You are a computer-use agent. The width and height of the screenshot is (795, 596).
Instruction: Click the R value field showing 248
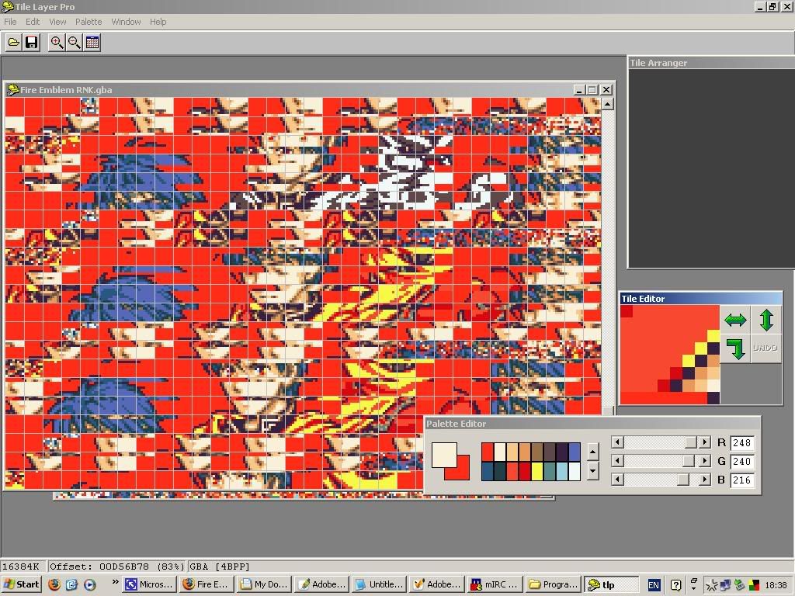[741, 443]
